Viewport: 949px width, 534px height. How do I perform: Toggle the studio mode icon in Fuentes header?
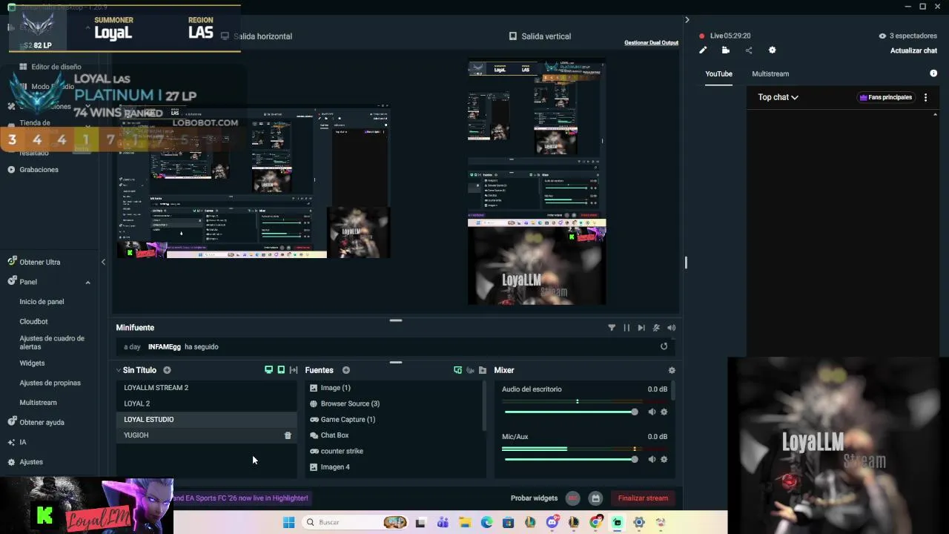(x=470, y=370)
